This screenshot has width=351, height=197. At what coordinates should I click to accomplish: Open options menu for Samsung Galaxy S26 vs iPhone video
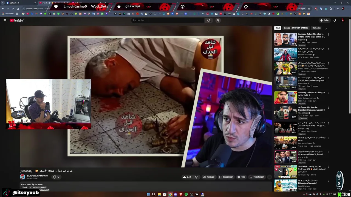[x=328, y=34]
